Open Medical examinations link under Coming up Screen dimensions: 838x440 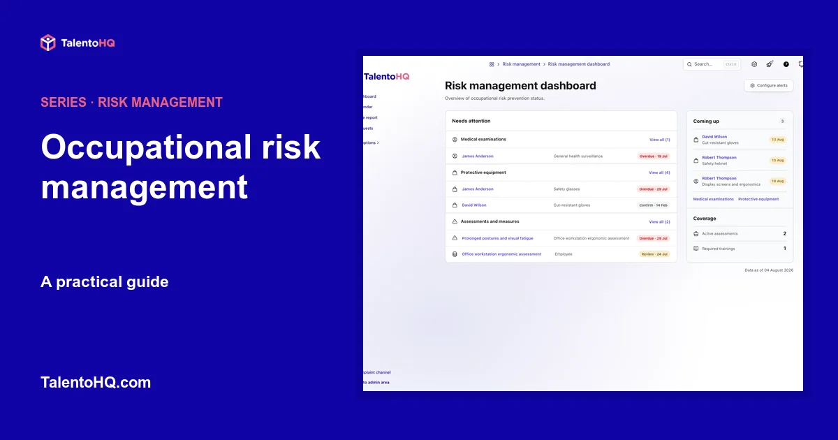tap(714, 199)
